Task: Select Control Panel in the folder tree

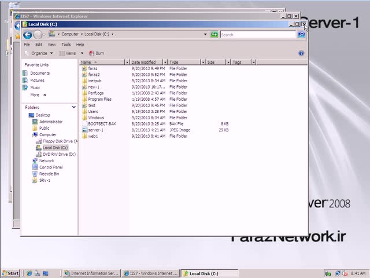Action: (x=51, y=167)
